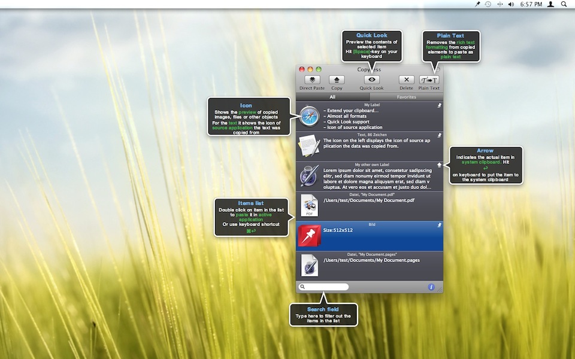
Task: Select the All tab
Action: [332, 97]
